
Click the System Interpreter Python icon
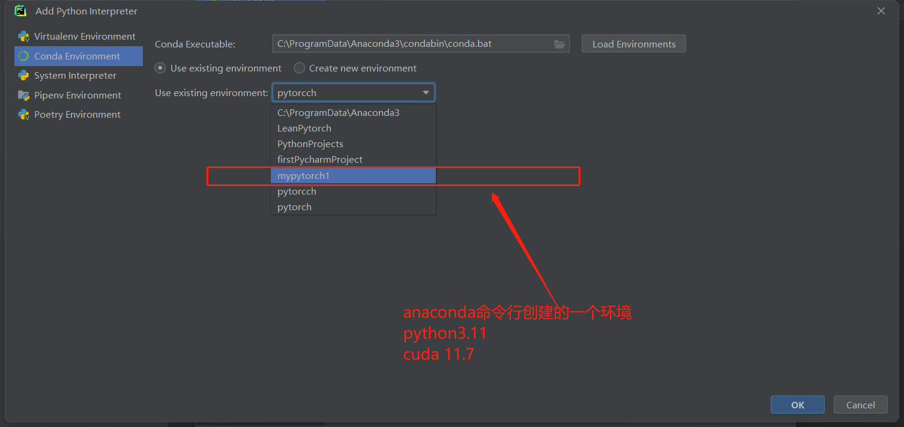23,76
